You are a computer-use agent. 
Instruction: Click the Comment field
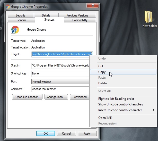(60, 89)
